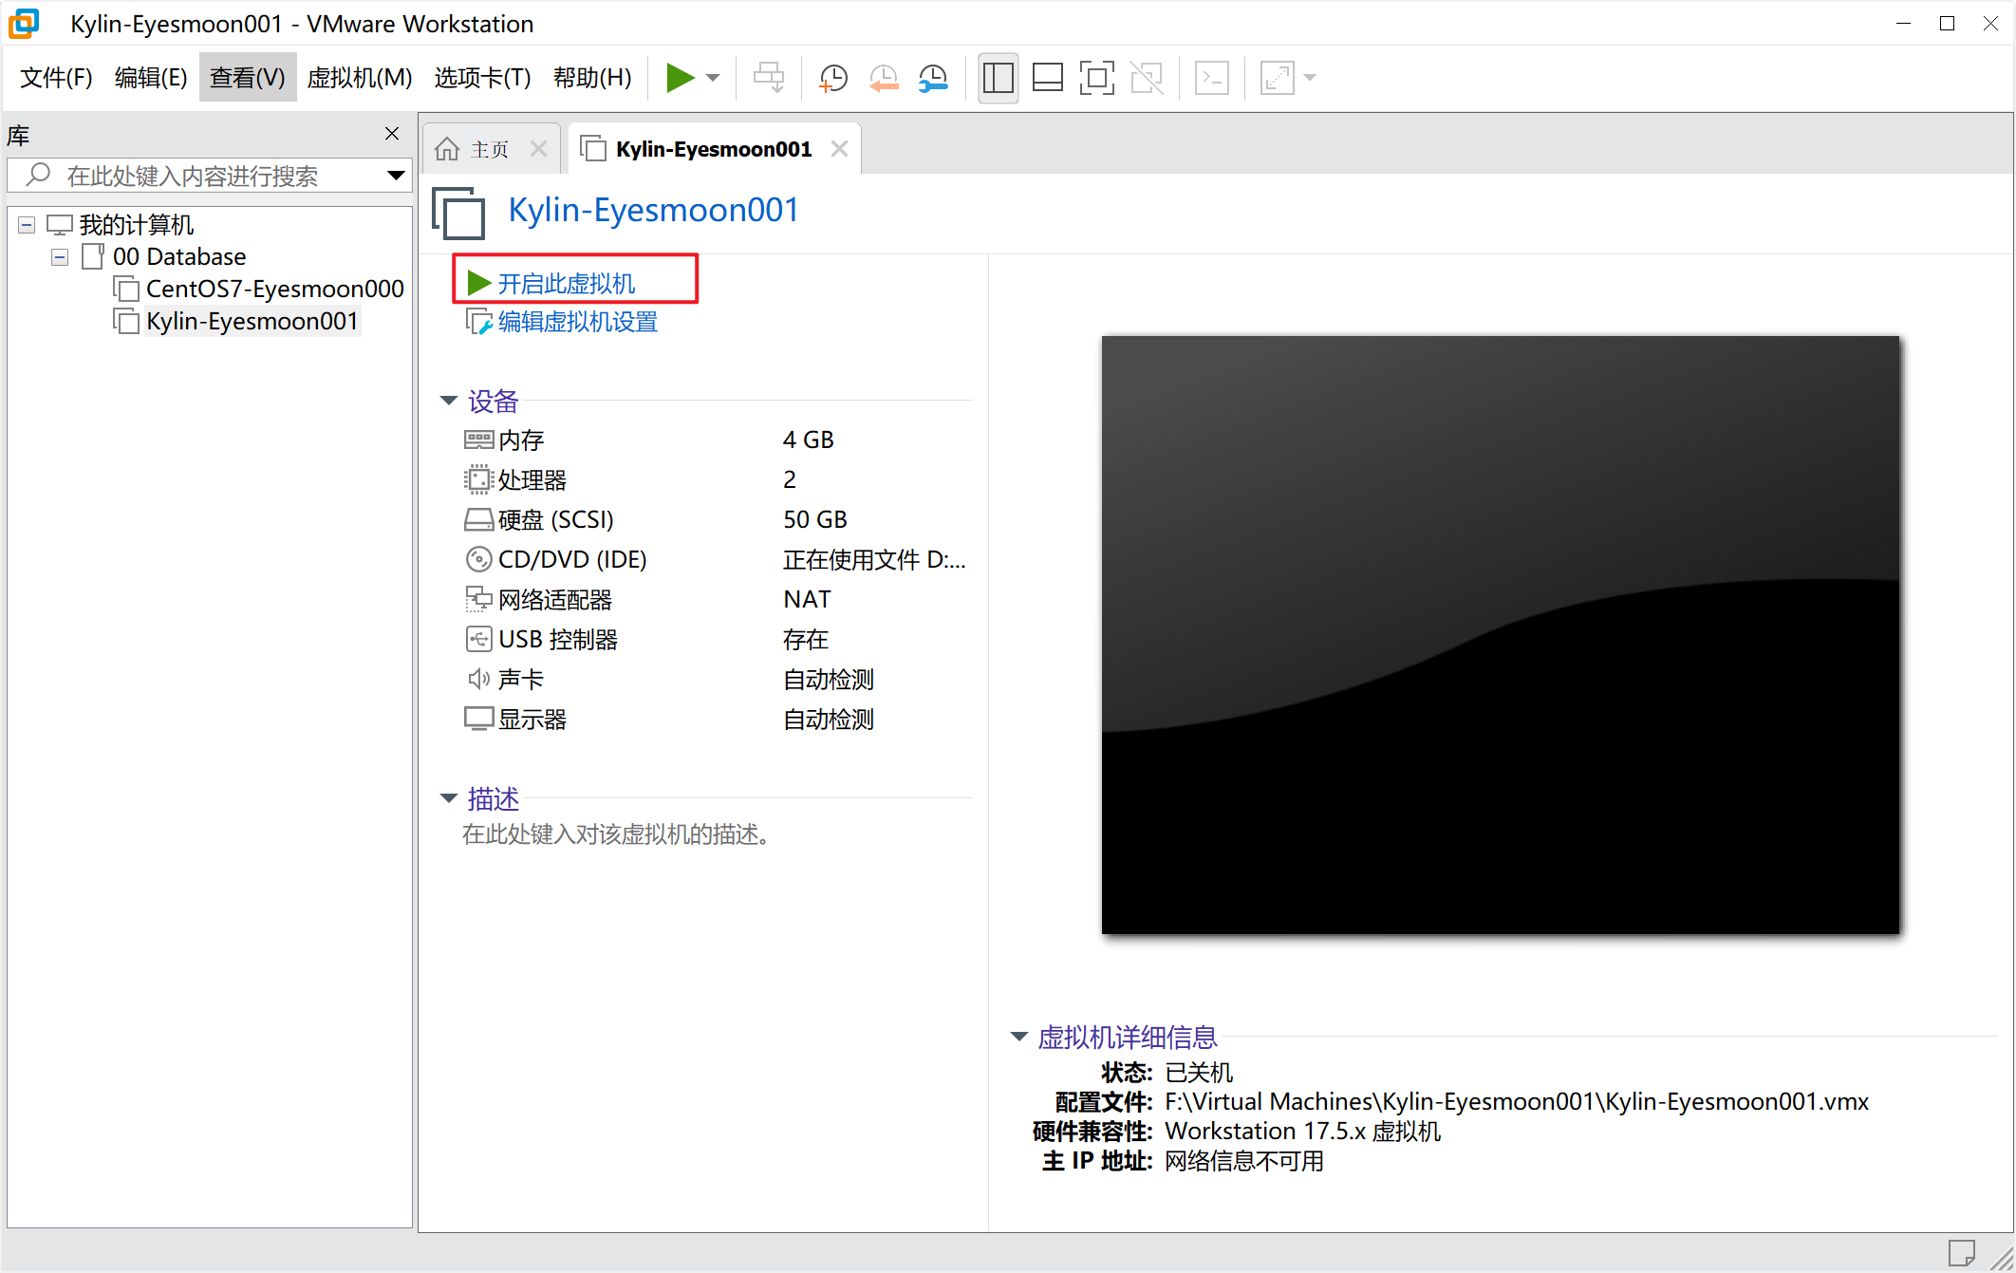
Task: Click the VMware Workstation title bar icon
Action: tap(25, 24)
